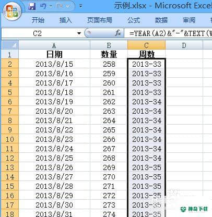Open the 审阅 ribbon tab
The image size is (212, 217).
[189, 20]
